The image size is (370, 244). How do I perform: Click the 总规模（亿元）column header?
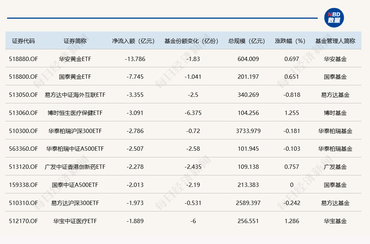click(247, 41)
